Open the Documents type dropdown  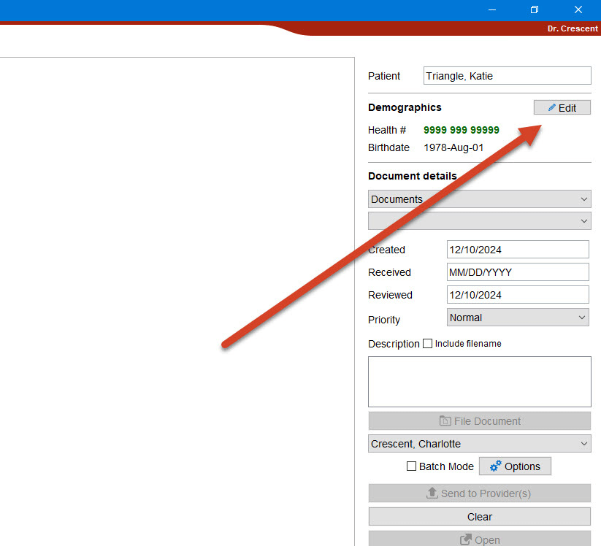pos(479,199)
